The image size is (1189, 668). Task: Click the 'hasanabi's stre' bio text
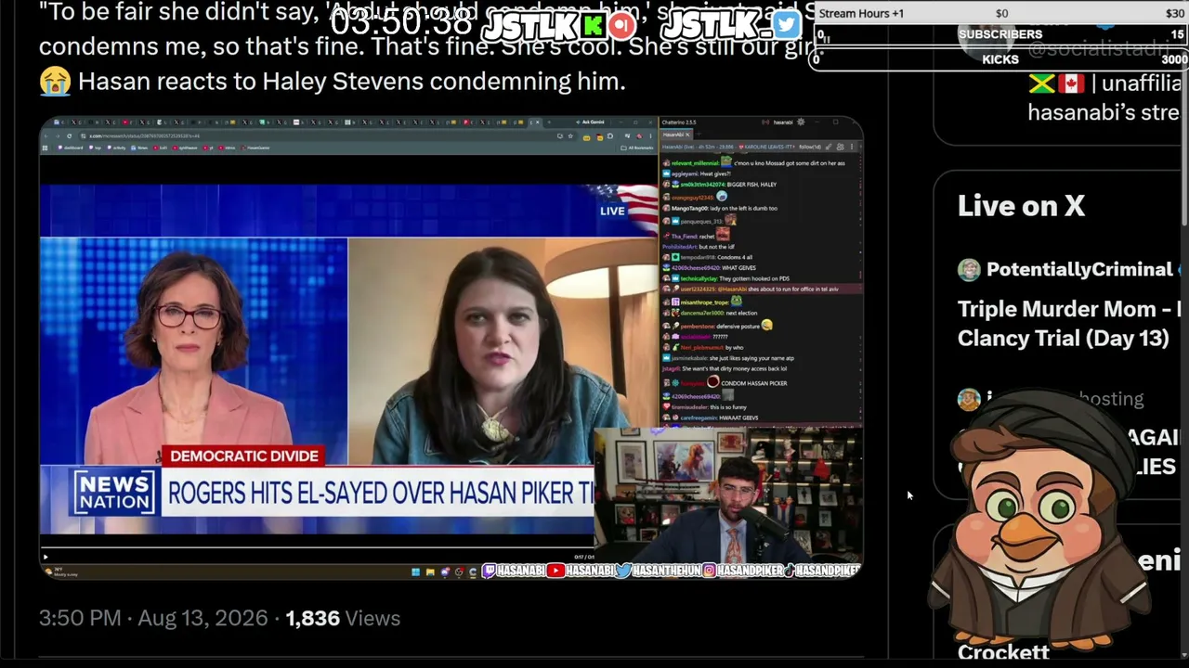coord(1104,113)
